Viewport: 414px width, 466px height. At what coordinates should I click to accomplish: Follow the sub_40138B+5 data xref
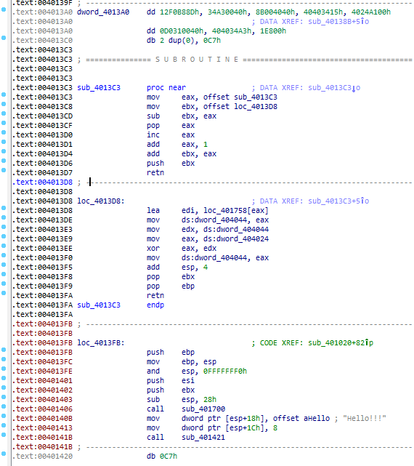(x=338, y=22)
